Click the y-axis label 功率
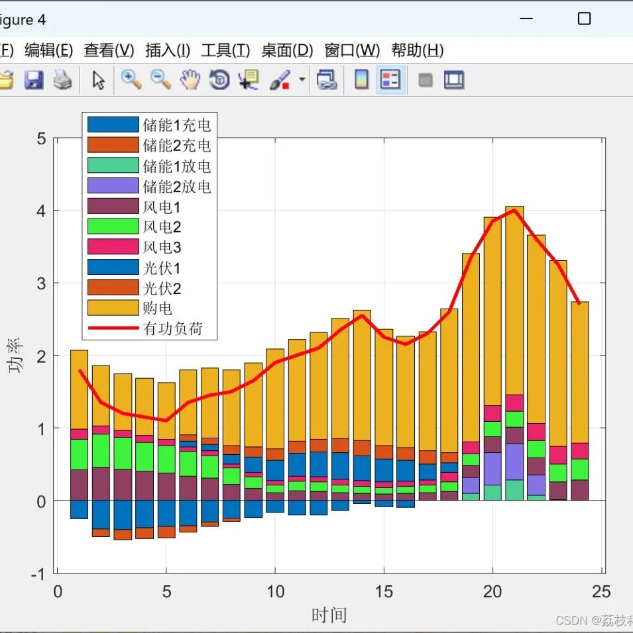This screenshot has height=633, width=633. pos(15,356)
